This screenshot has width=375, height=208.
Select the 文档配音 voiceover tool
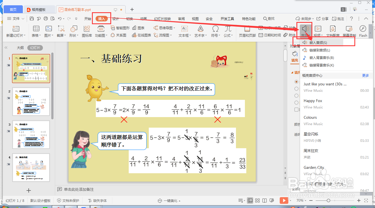pyautogui.click(x=333, y=31)
